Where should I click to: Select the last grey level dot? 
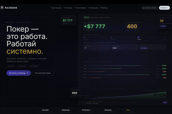tap(166, 37)
